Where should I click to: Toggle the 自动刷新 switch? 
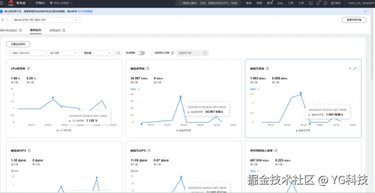click(x=141, y=53)
